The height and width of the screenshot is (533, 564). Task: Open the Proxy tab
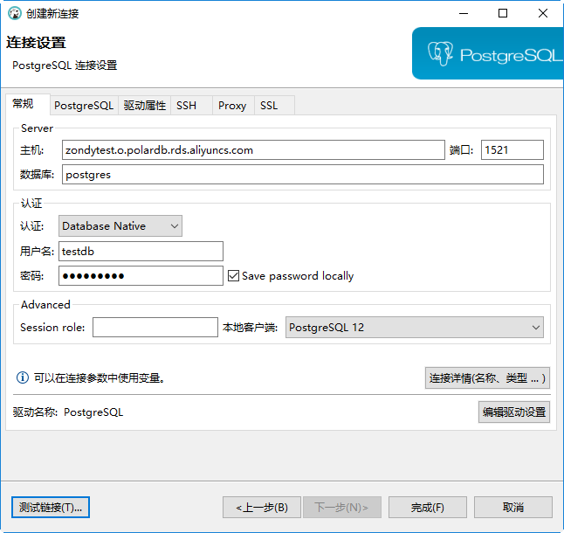[x=232, y=106]
